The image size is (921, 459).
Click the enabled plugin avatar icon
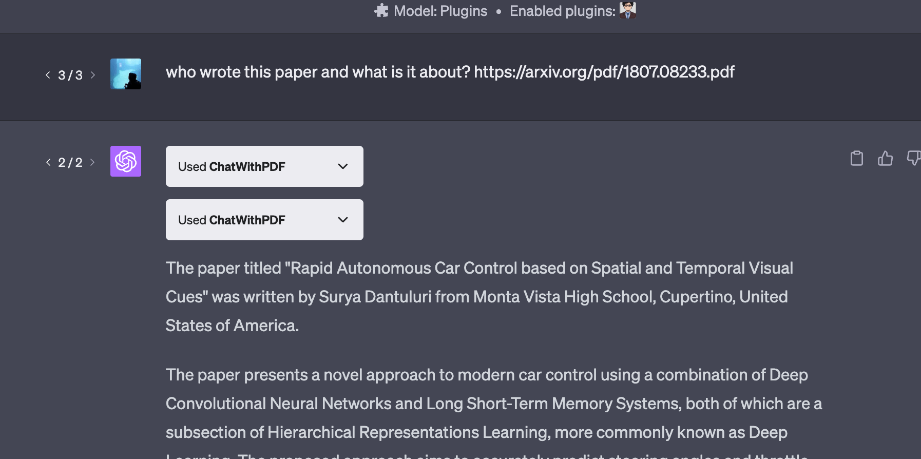tap(627, 10)
